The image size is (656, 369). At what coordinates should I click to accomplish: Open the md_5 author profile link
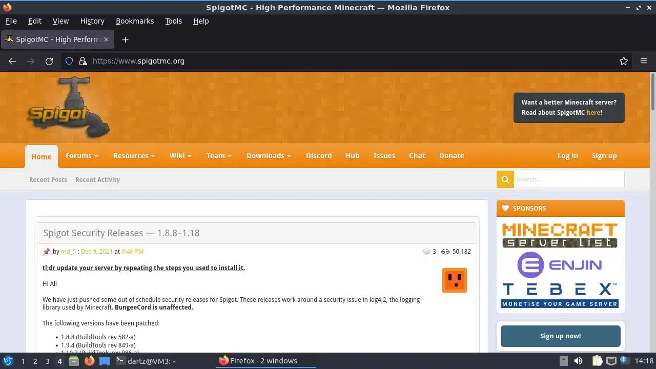point(68,252)
